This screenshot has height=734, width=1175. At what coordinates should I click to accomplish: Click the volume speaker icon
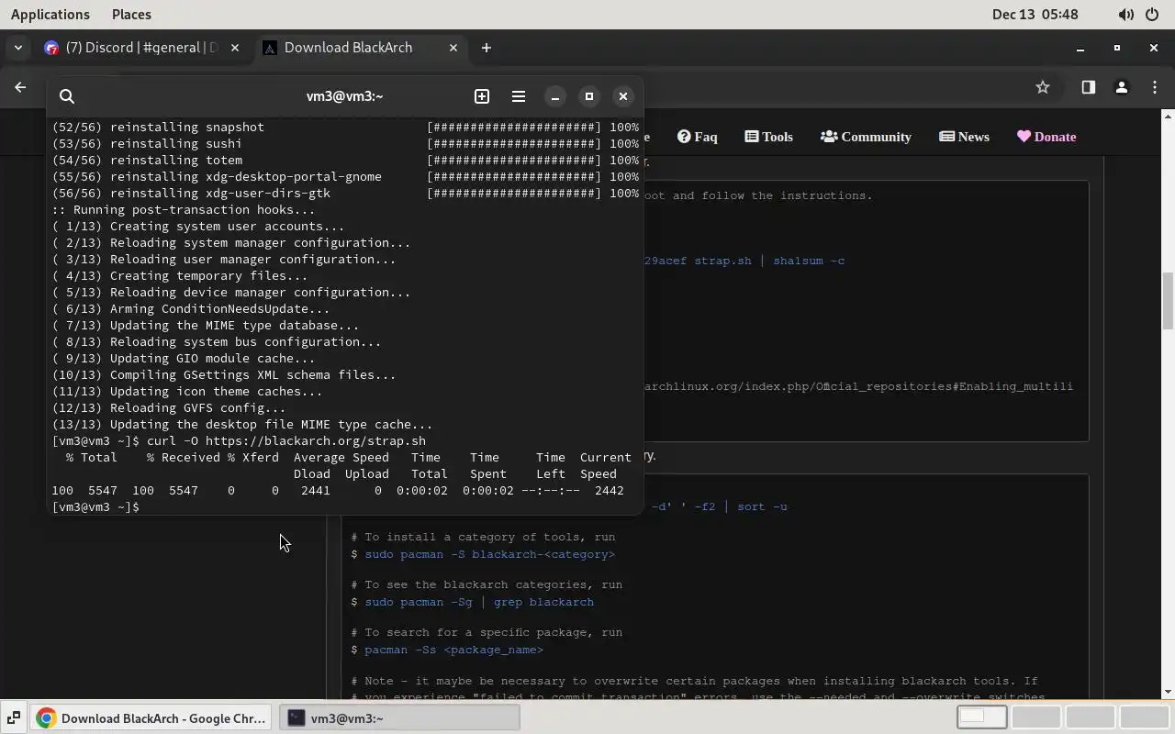tap(1125, 15)
